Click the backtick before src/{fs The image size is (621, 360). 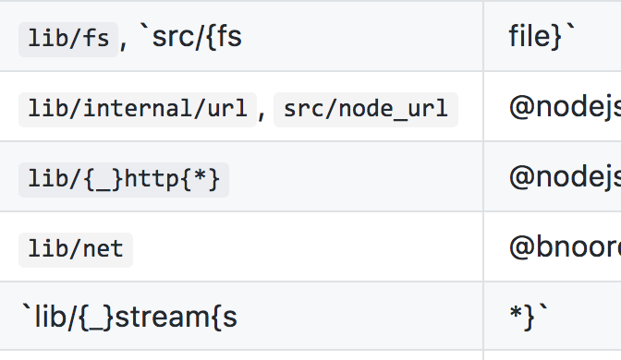144,28
